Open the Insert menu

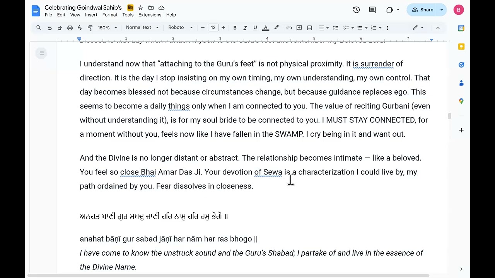91,15
